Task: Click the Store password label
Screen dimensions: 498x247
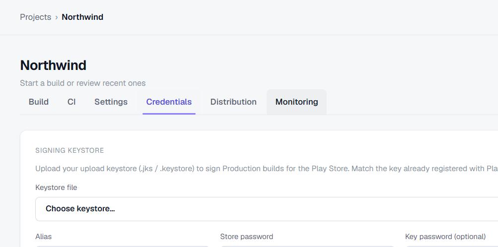Action: [246, 237]
